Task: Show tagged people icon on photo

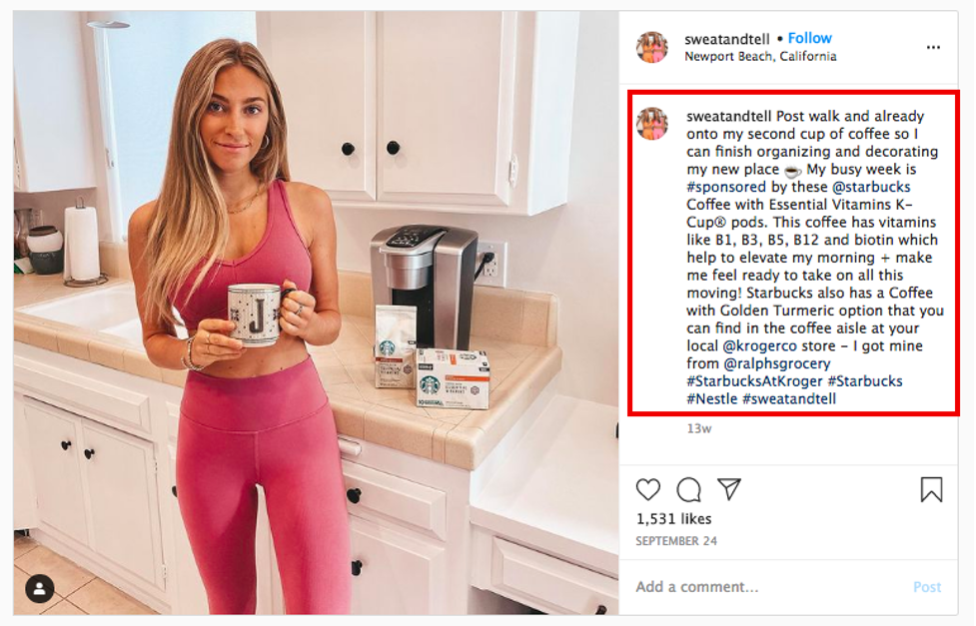Action: coord(39,589)
